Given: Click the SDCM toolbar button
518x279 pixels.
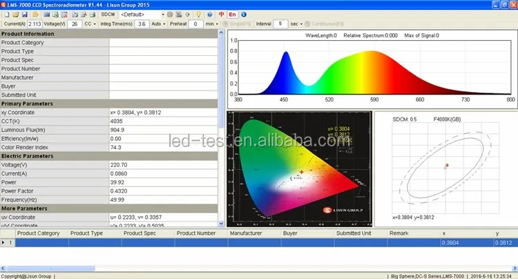Looking at the screenshot, I should click(108, 15).
